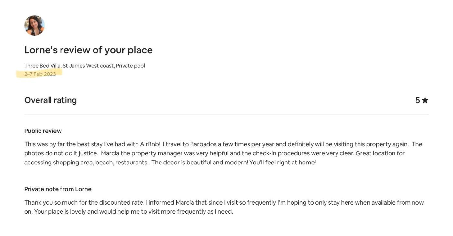The image size is (453, 236).
Task: Click the word AirBnb! in the public review
Action: coord(150,144)
